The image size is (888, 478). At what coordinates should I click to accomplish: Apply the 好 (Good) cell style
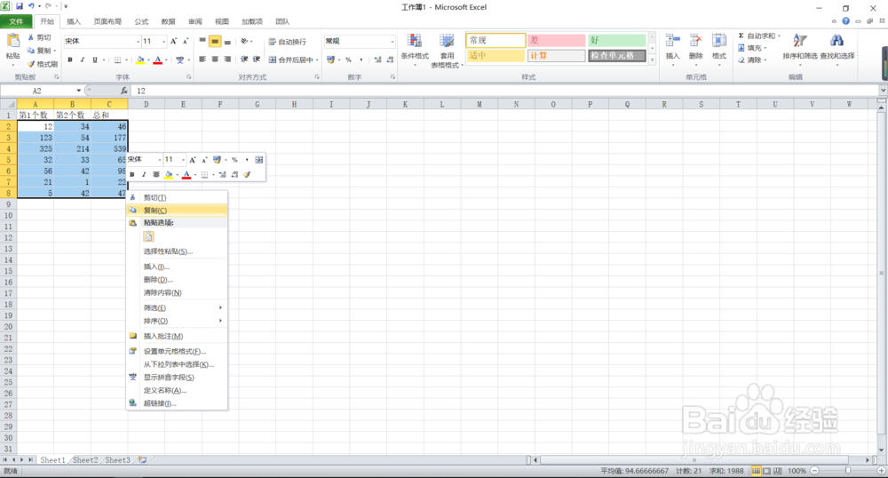[617, 40]
